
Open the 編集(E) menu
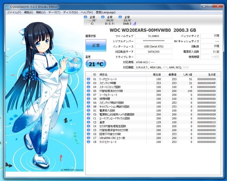(x=29, y=13)
